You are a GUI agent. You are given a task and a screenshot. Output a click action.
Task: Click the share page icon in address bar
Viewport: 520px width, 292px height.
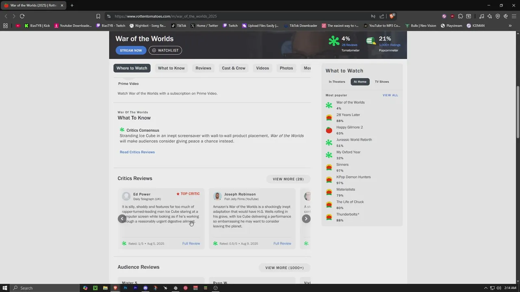click(x=382, y=16)
